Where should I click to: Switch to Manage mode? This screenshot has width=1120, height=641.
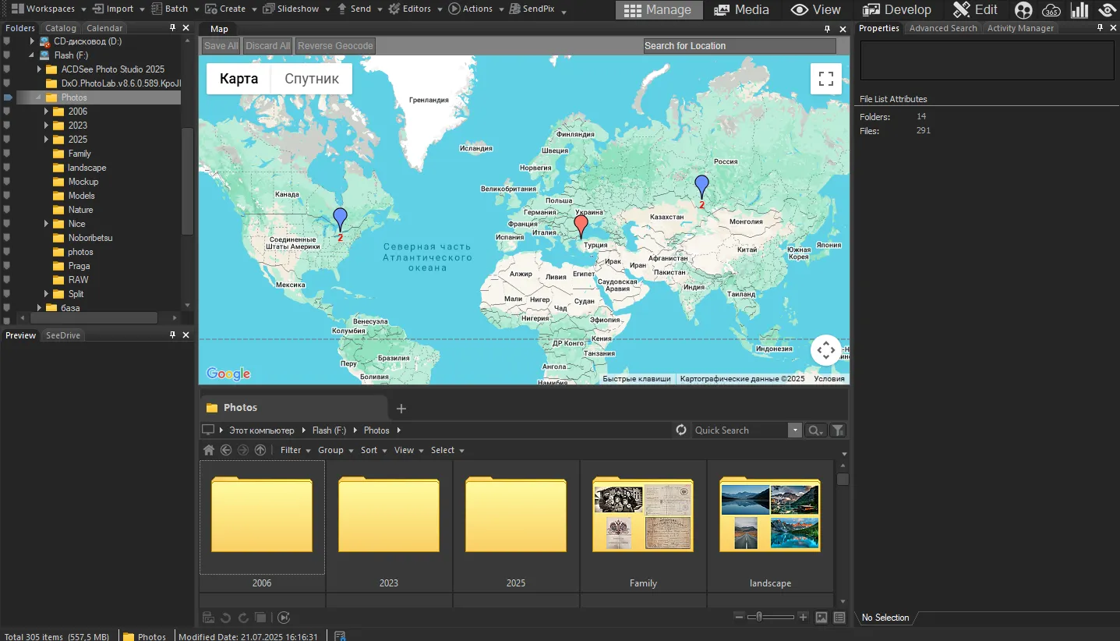(x=659, y=10)
